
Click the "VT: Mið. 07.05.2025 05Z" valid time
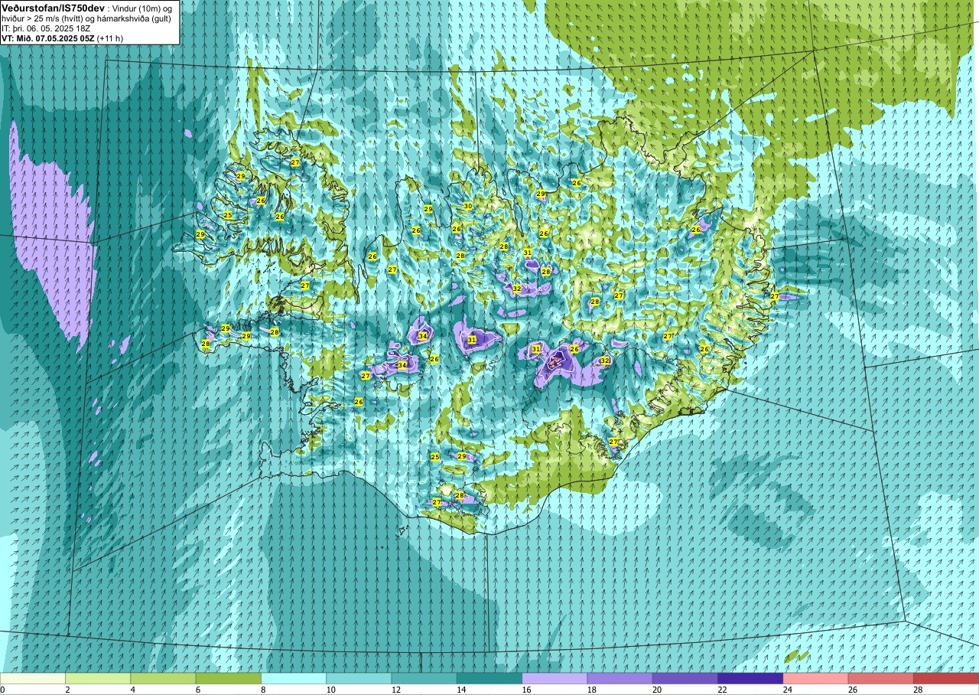[47, 38]
